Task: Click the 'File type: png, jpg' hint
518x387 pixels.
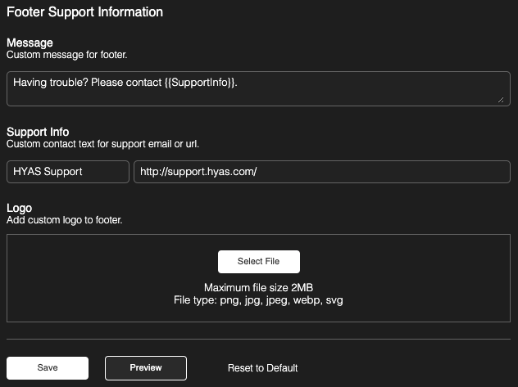Action: pyautogui.click(x=258, y=300)
